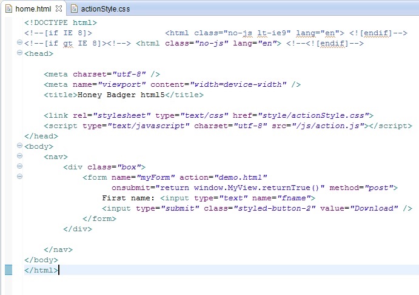Close the home.html editor tab

coord(58,8)
